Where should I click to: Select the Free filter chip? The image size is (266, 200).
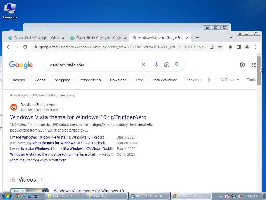point(139,80)
